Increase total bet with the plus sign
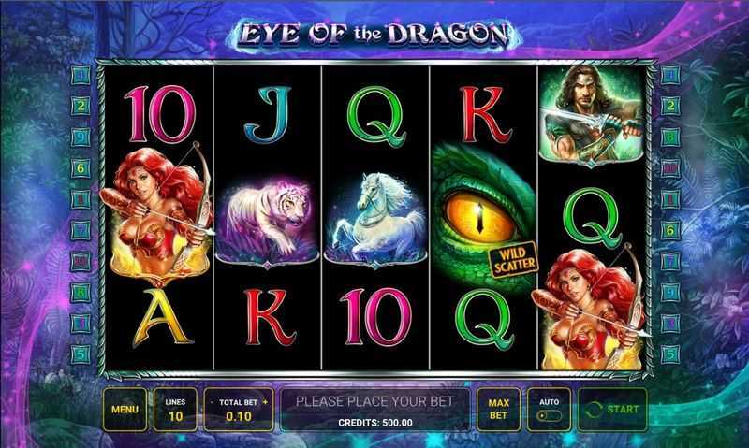The image size is (749, 448). 265,402
